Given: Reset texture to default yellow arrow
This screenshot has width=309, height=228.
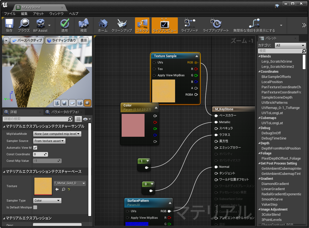Looking at the screenshot, I should (x=69, y=189).
